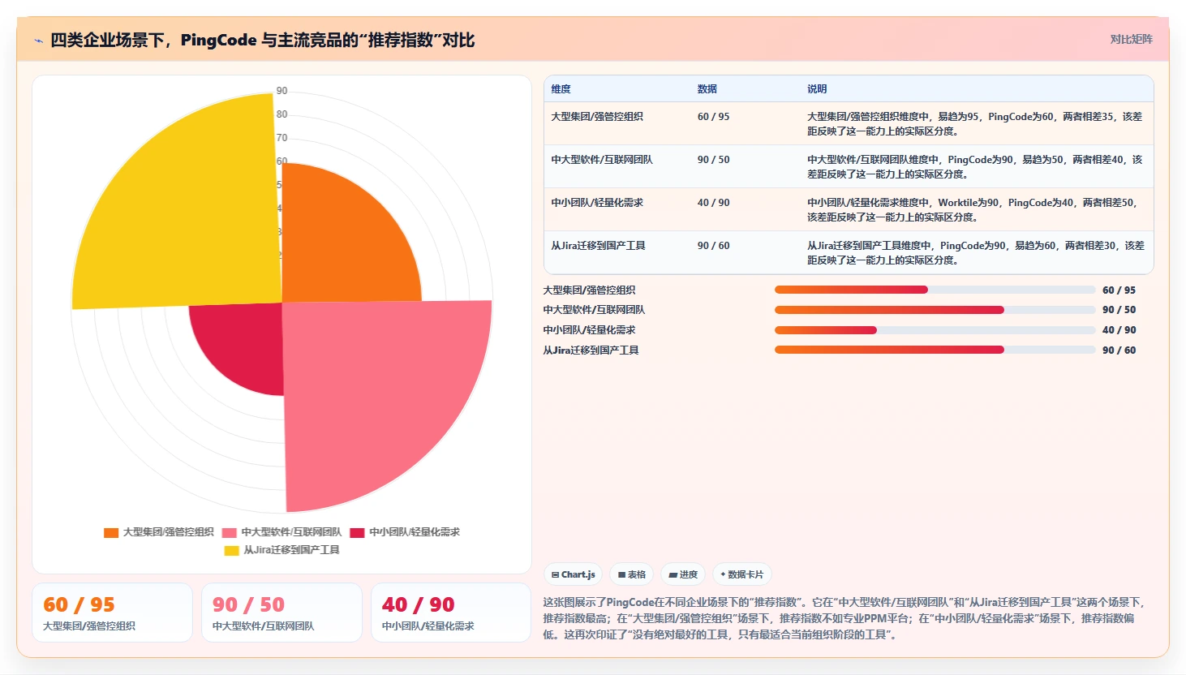This screenshot has height=675, width=1186.
Task: Click the 数据卡片 chip
Action: click(x=742, y=574)
